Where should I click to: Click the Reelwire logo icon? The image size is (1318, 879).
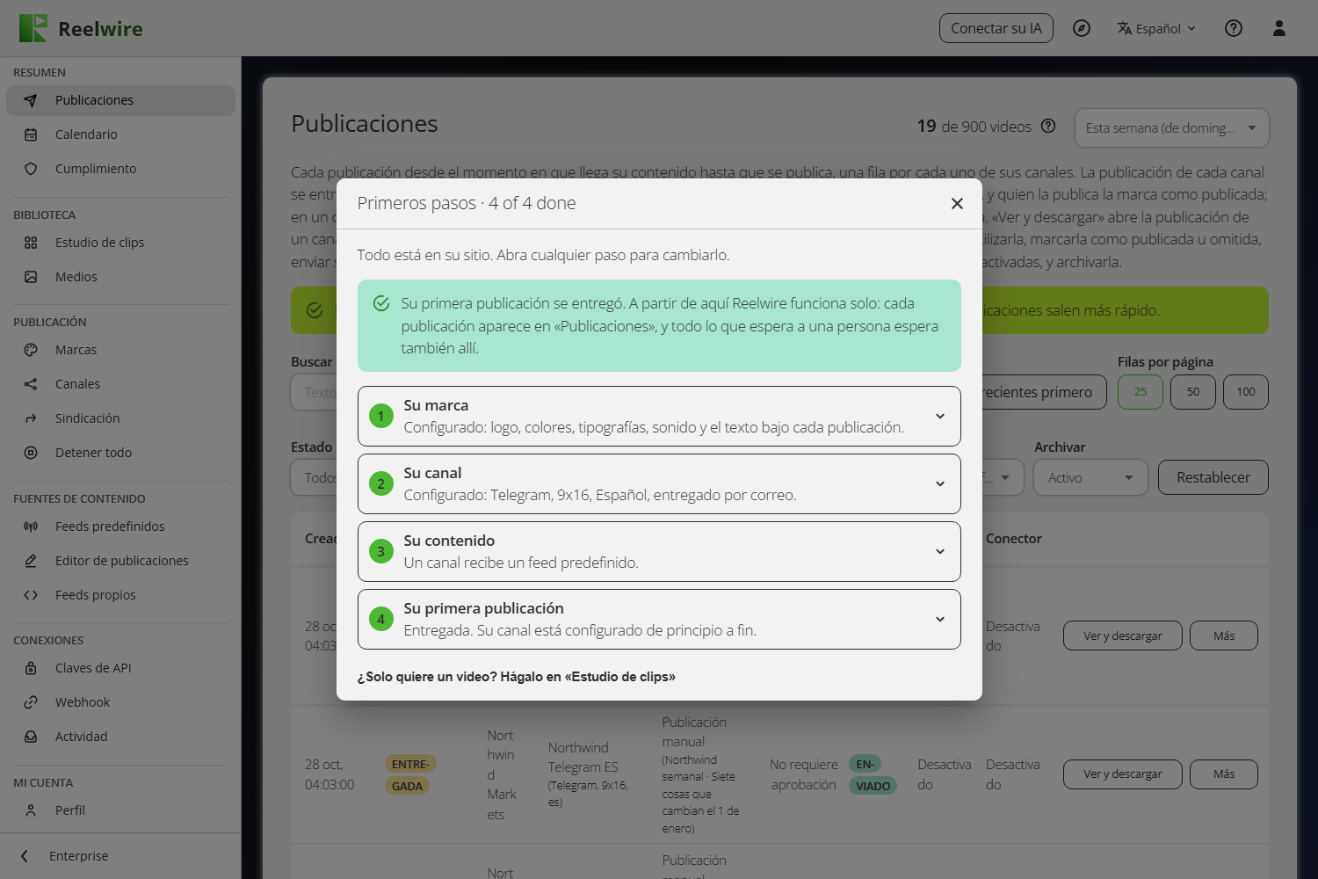tap(33, 28)
